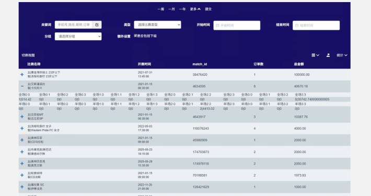Click the total amount 1973.83 cell
Screen dimensions: 371x196
coord(300,175)
